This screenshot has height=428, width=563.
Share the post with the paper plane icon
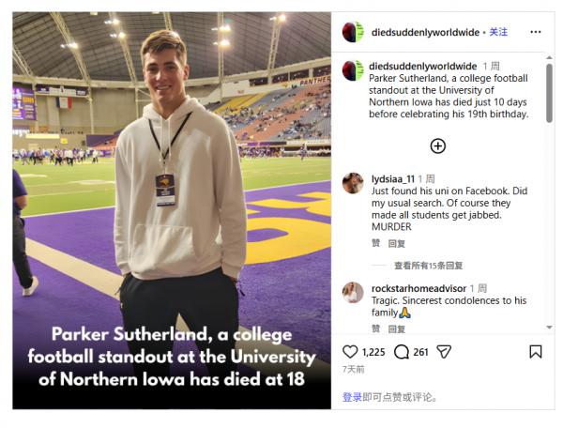pyautogui.click(x=444, y=352)
